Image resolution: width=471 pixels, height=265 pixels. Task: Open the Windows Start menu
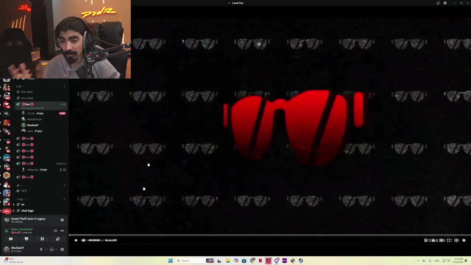pos(170,261)
